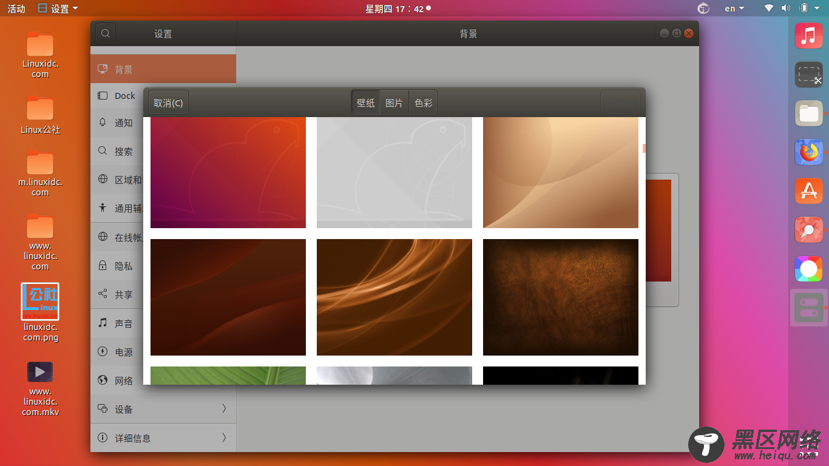Click the wallpaper chooser scrollbar handle
The height and width of the screenshot is (466, 829).
(x=644, y=148)
